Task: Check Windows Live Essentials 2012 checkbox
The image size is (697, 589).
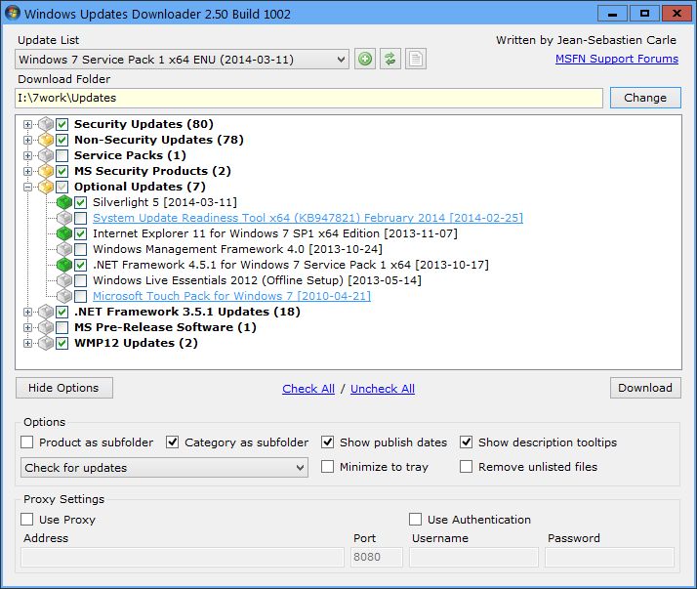Action: [80, 280]
